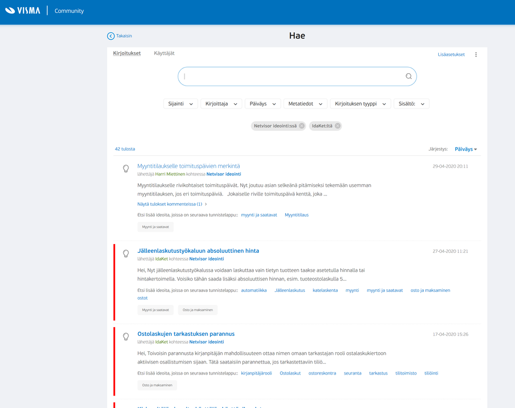Click the 42 tulosta result count

pos(125,149)
